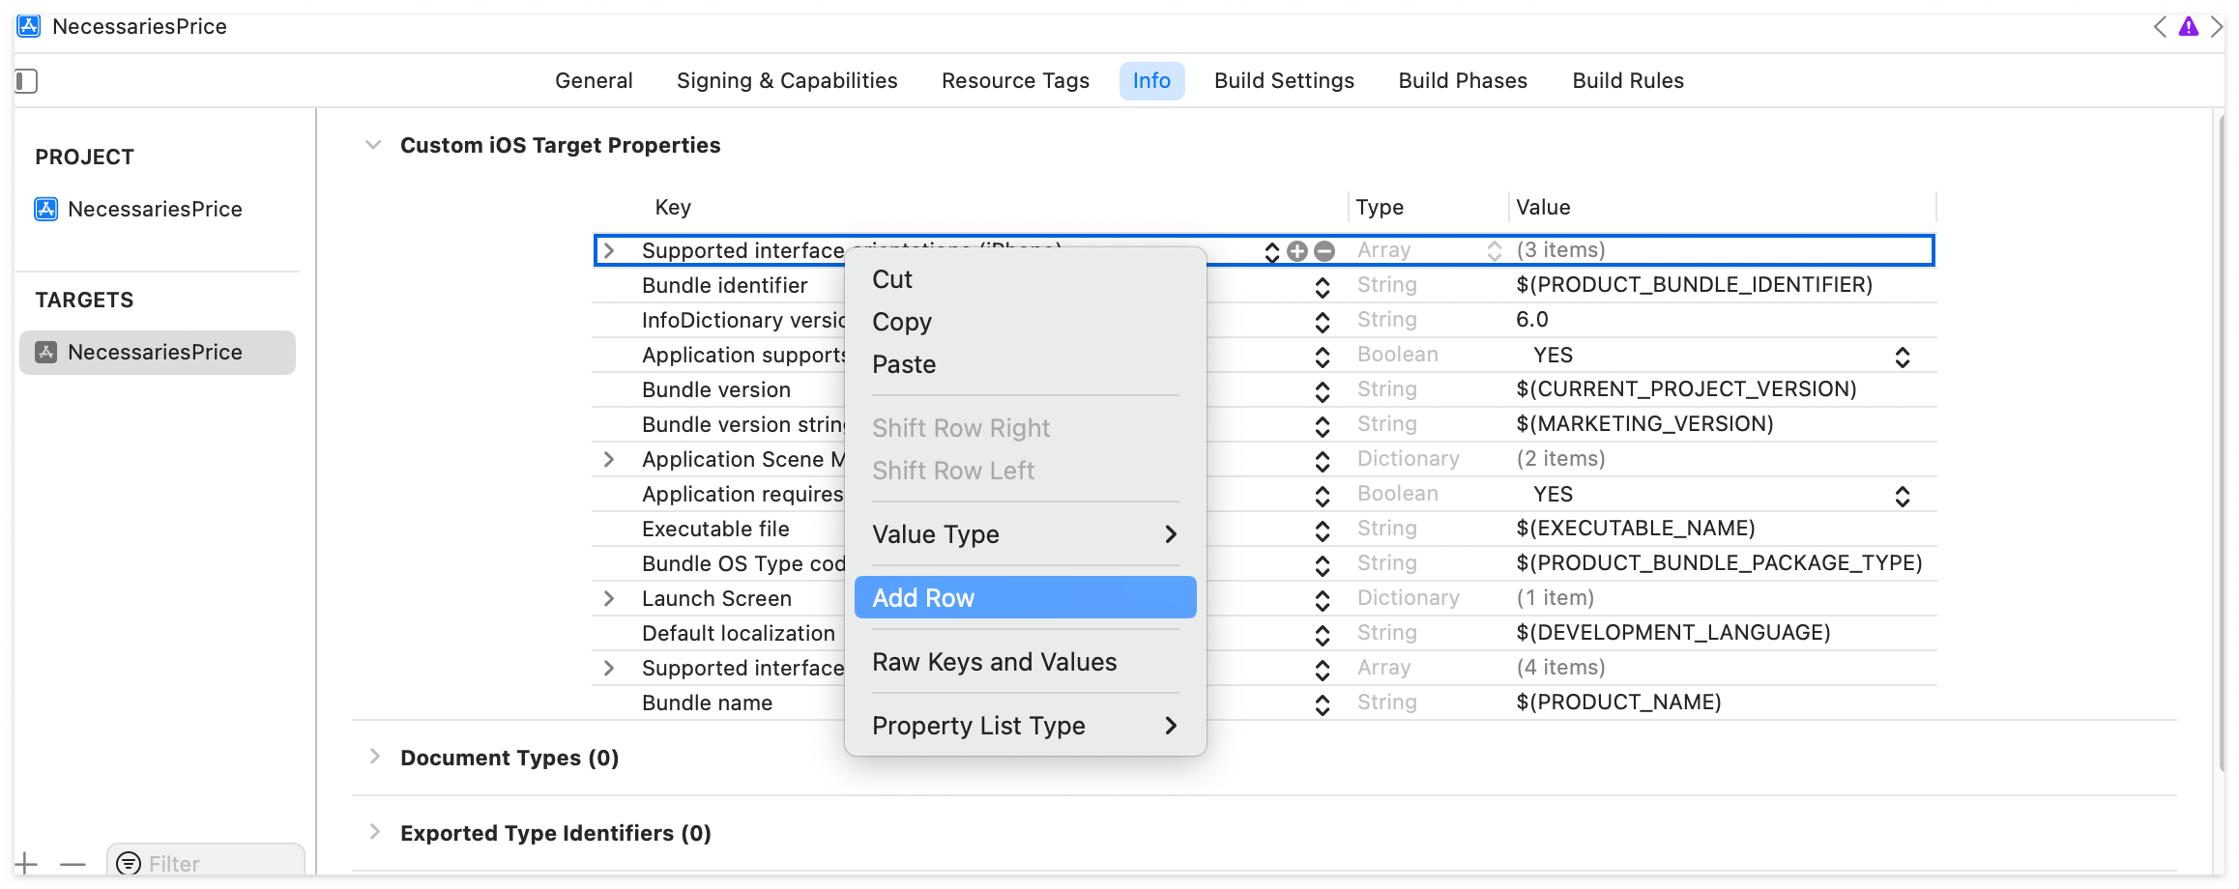Image resolution: width=2239 pixels, height=889 pixels.
Task: Expand the Document Types section
Action: pos(375,757)
